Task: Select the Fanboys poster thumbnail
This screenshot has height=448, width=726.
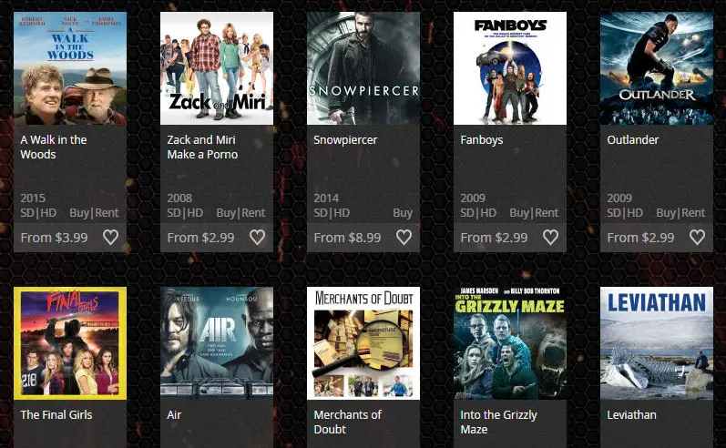Action: (x=510, y=68)
